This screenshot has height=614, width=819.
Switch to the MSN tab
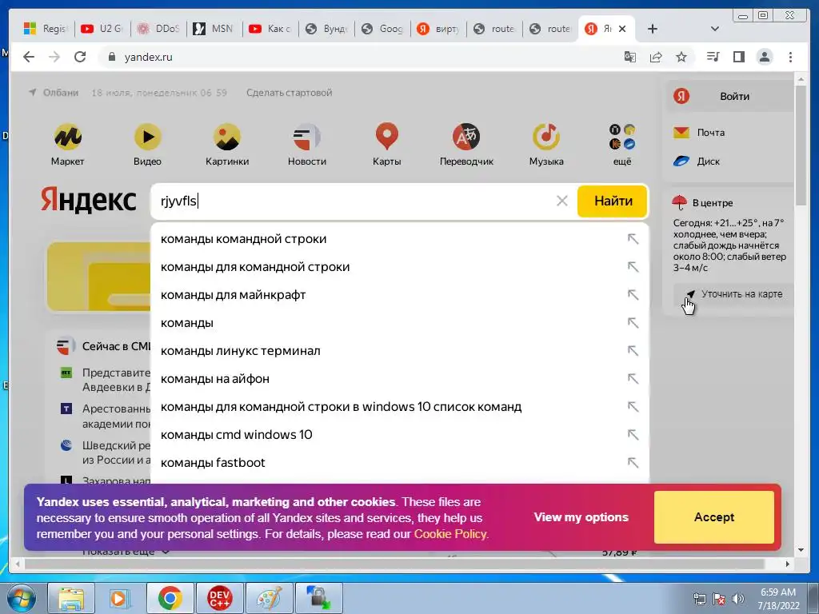tap(214, 29)
